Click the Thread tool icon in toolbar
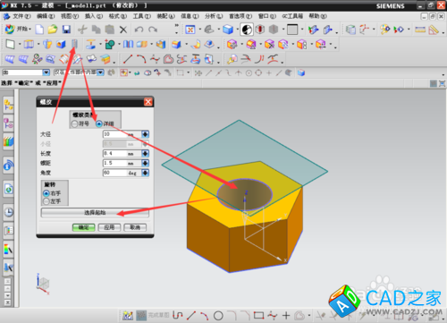The image size is (447, 323). click(x=74, y=45)
